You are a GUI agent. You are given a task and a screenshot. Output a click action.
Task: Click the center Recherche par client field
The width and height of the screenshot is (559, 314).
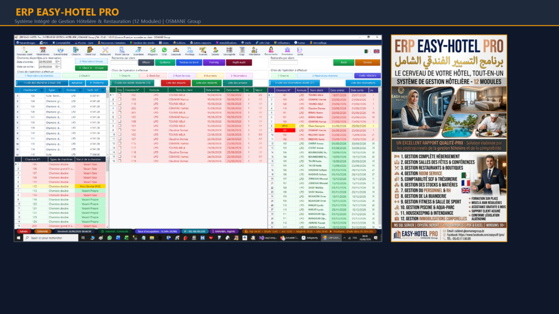(124, 62)
